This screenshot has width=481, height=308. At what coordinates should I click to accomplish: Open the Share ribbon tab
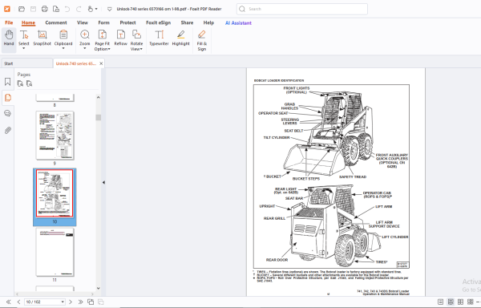coord(187,22)
